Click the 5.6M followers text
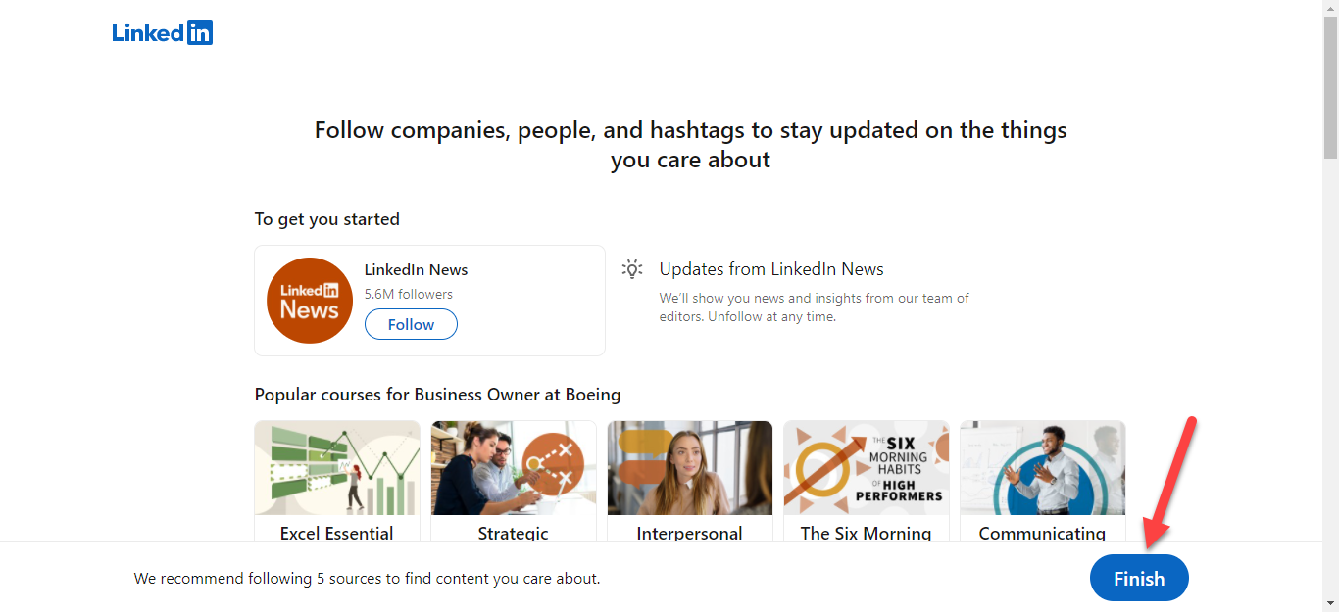This screenshot has width=1339, height=612. point(409,294)
